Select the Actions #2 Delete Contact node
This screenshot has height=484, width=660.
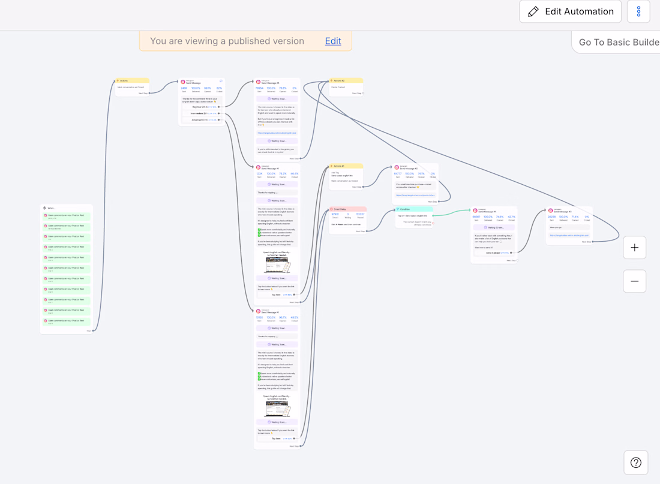[346, 87]
